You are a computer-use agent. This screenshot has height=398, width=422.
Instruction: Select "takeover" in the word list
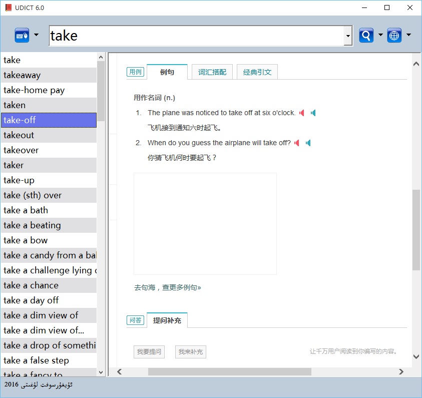(x=21, y=150)
